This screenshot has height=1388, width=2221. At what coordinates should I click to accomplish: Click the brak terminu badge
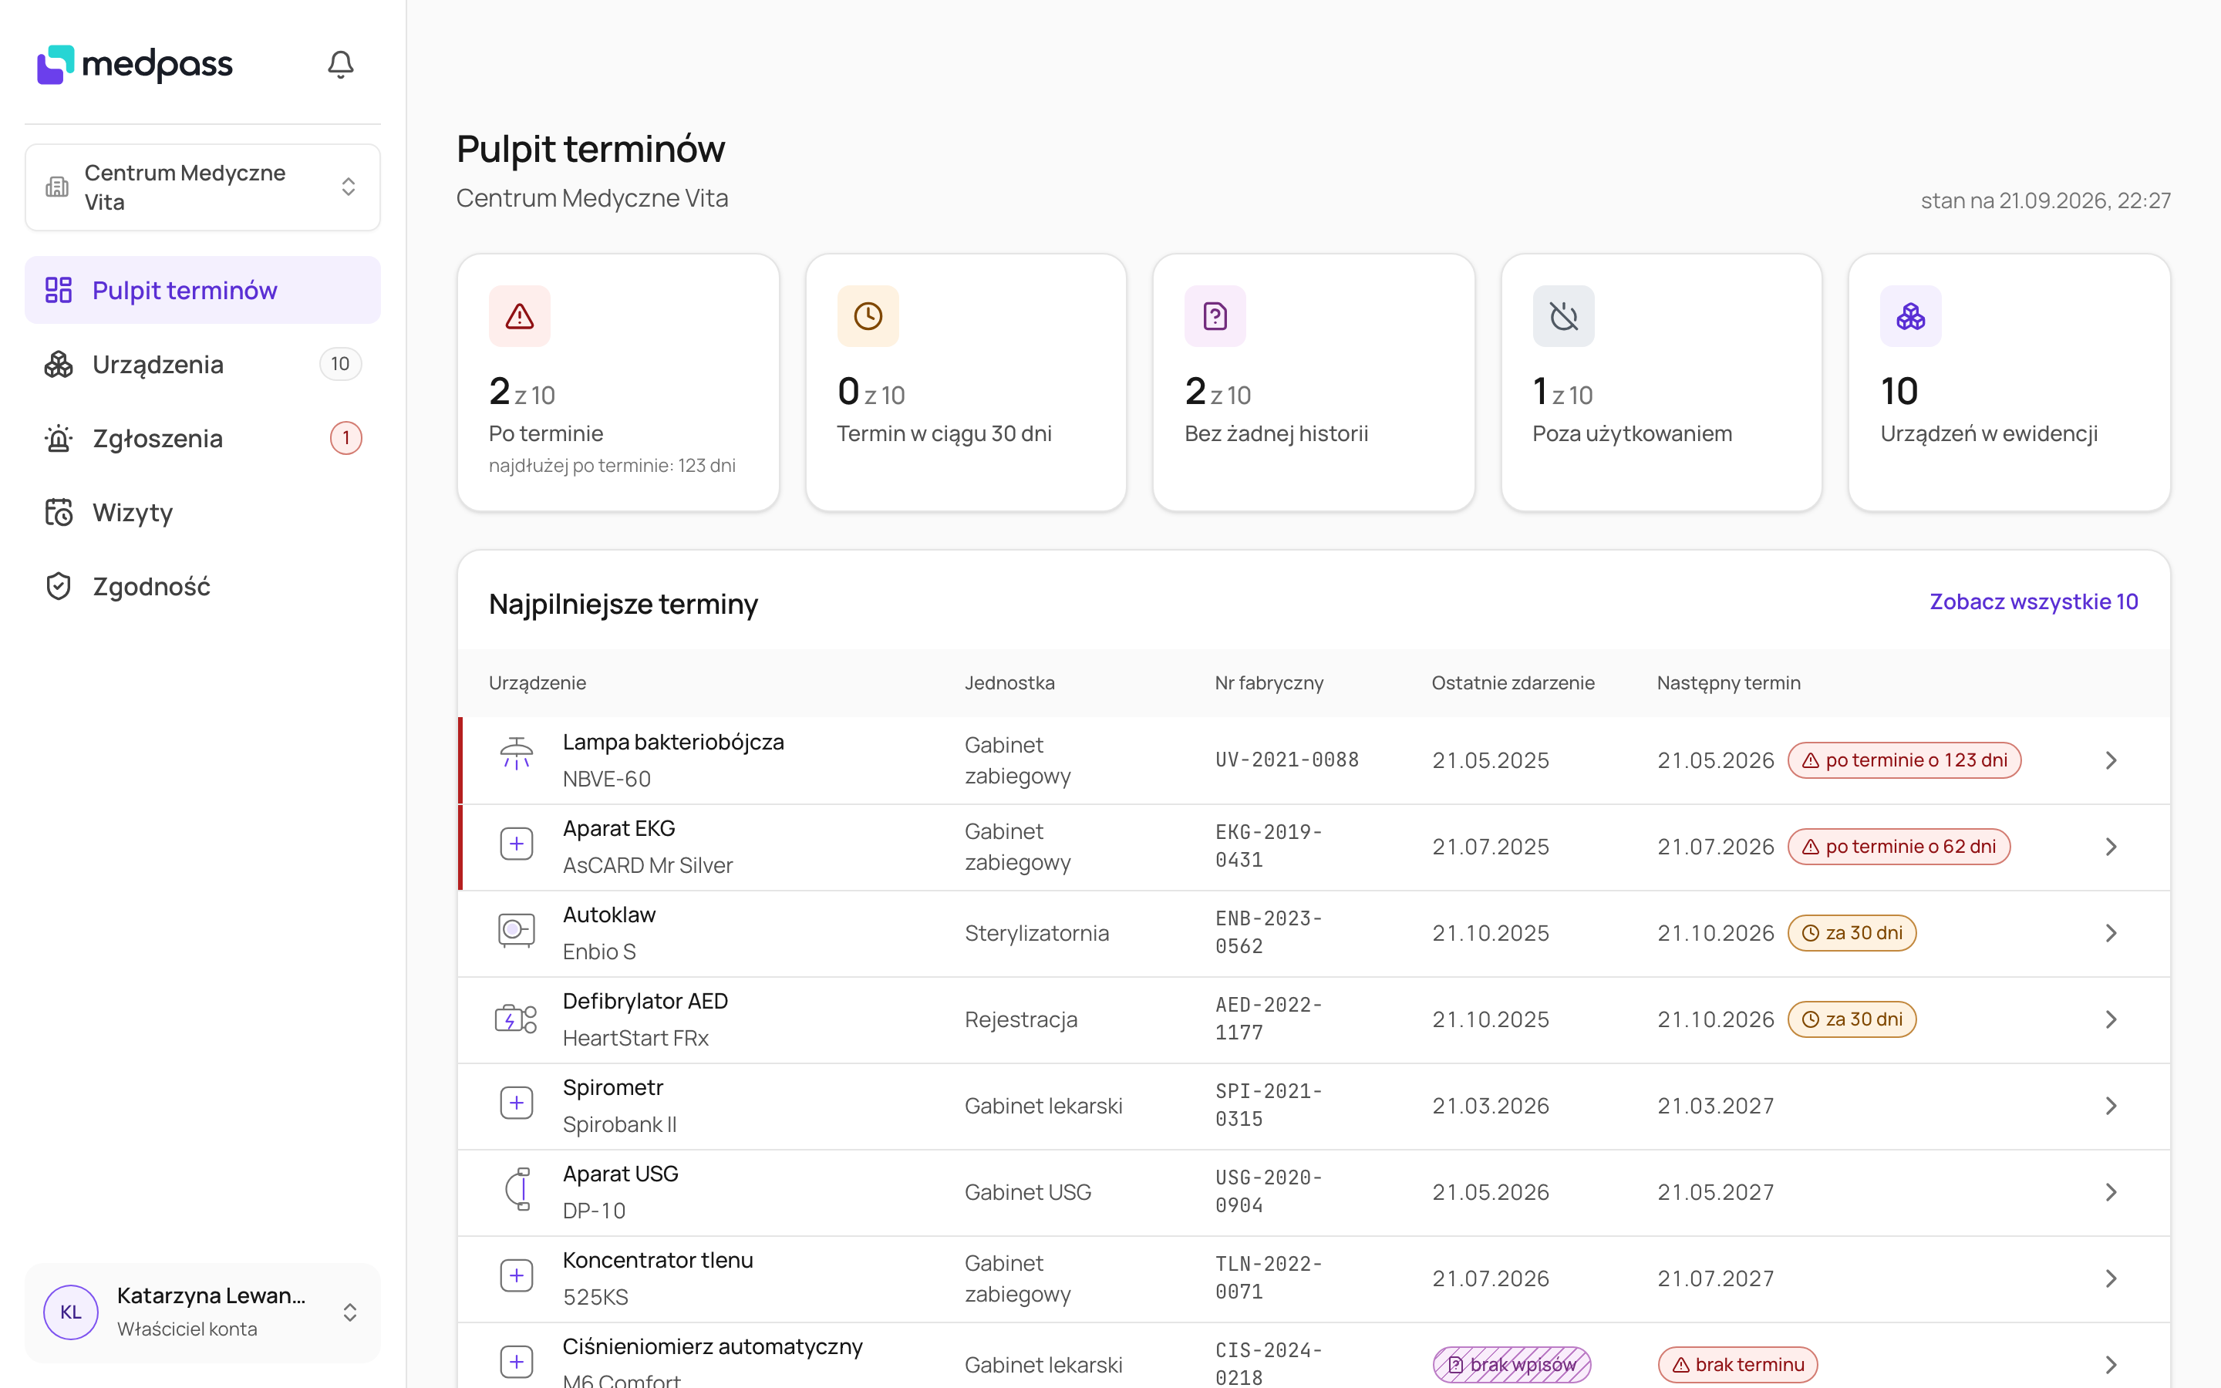[x=1737, y=1364]
